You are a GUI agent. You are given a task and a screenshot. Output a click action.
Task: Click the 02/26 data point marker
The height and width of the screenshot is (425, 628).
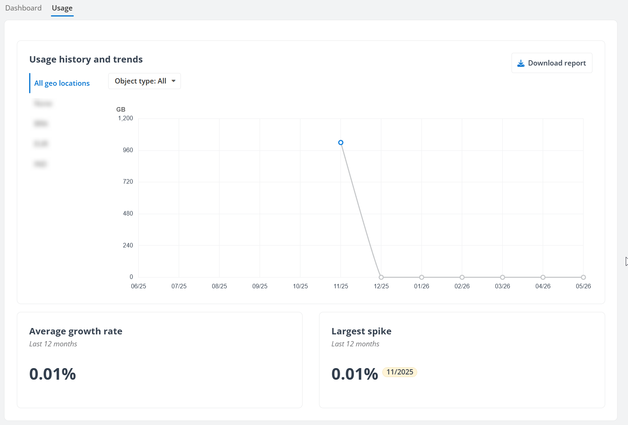tap(462, 277)
